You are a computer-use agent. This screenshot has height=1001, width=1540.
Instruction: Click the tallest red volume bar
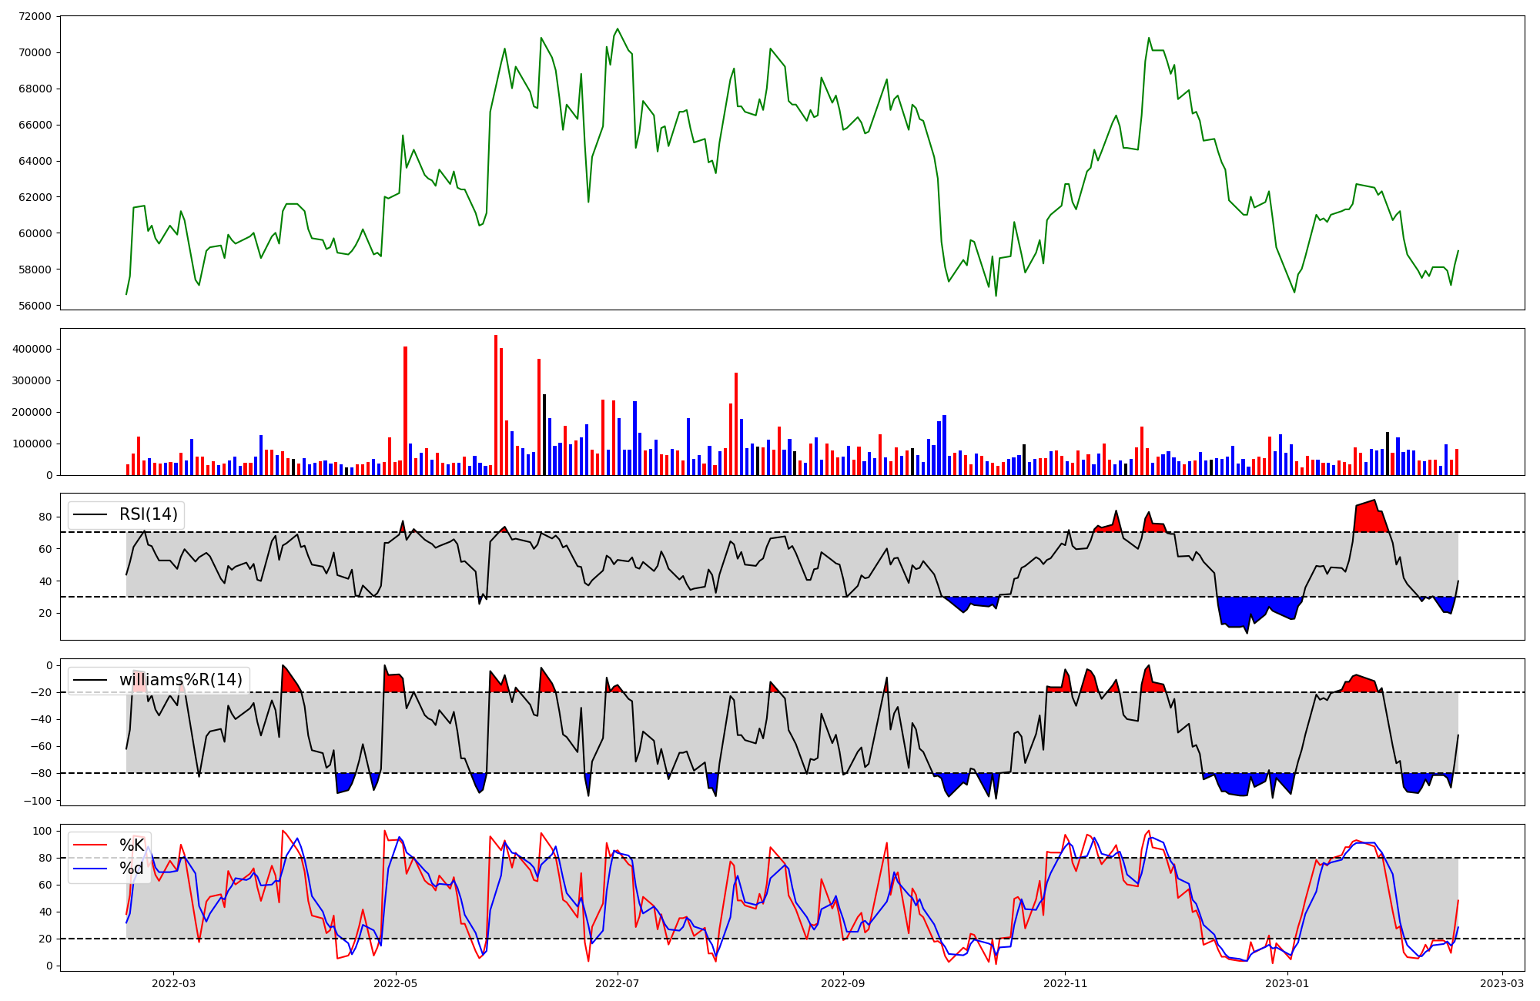(496, 405)
